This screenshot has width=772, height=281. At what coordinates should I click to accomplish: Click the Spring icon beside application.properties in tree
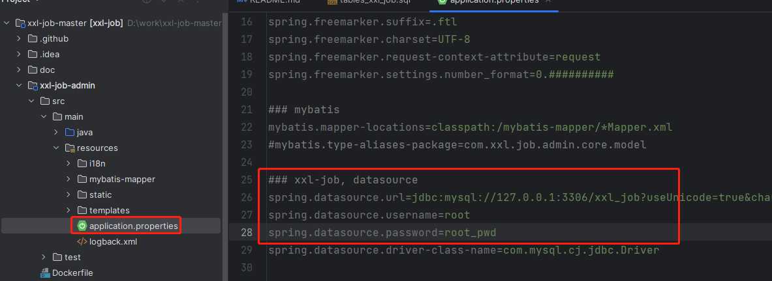pos(82,226)
